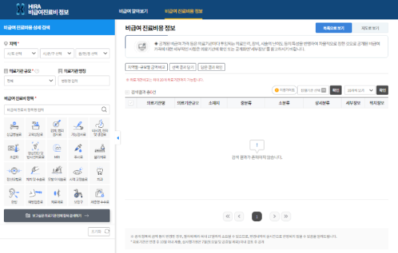Click the 상세분류 column header

coord(322,103)
